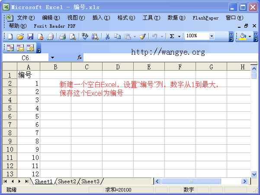This screenshot has width=260, height=195.
Task: Expand the PDF toolbar options arrow
Action: [x=39, y=48]
